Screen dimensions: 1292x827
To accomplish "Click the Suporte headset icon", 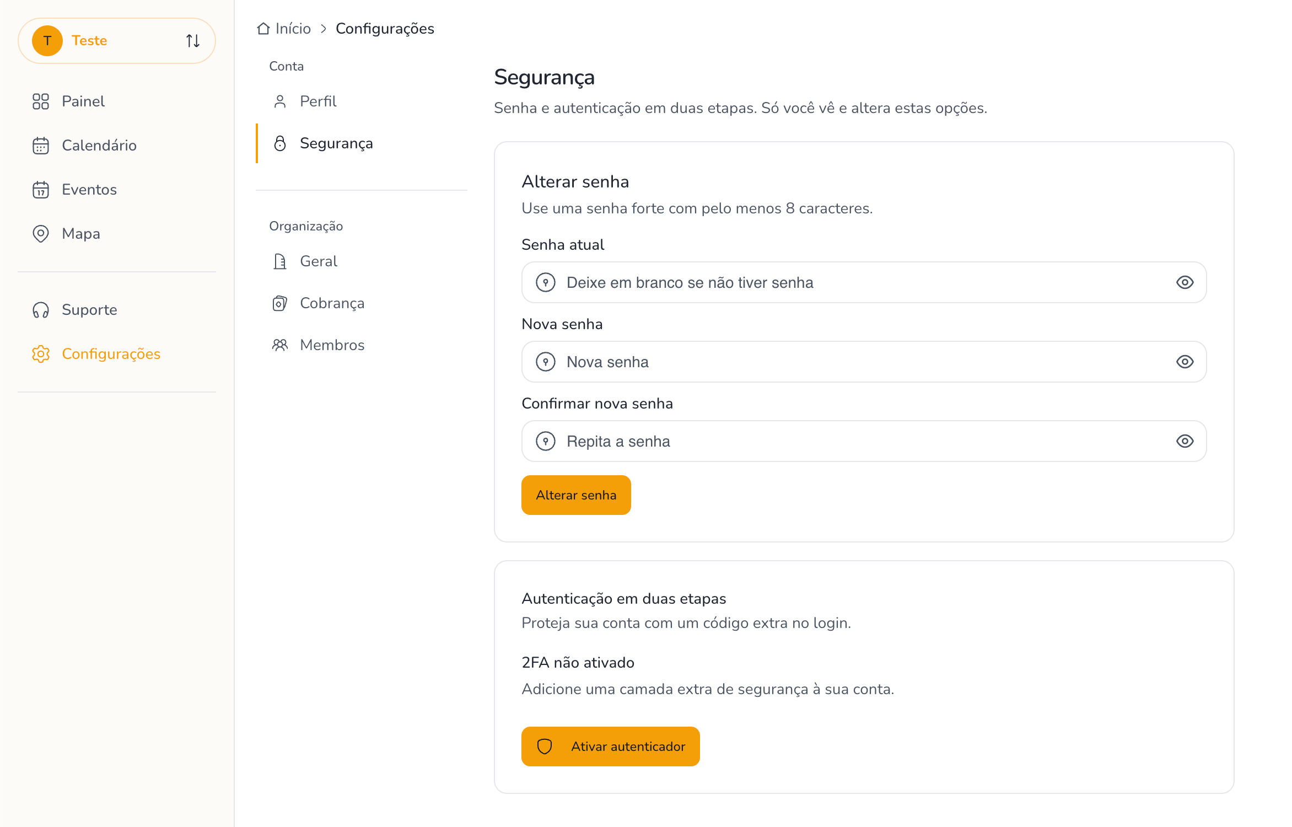I will pos(41,310).
